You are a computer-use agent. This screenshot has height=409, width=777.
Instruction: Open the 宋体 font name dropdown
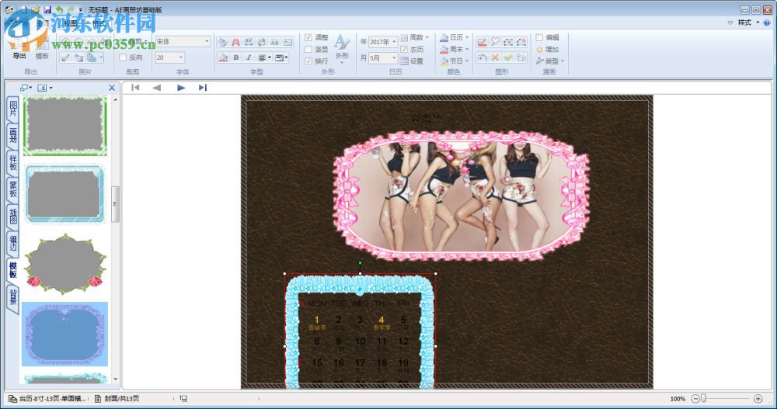coord(183,42)
